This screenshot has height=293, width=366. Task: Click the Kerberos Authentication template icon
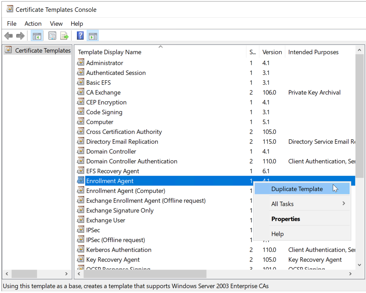click(81, 249)
